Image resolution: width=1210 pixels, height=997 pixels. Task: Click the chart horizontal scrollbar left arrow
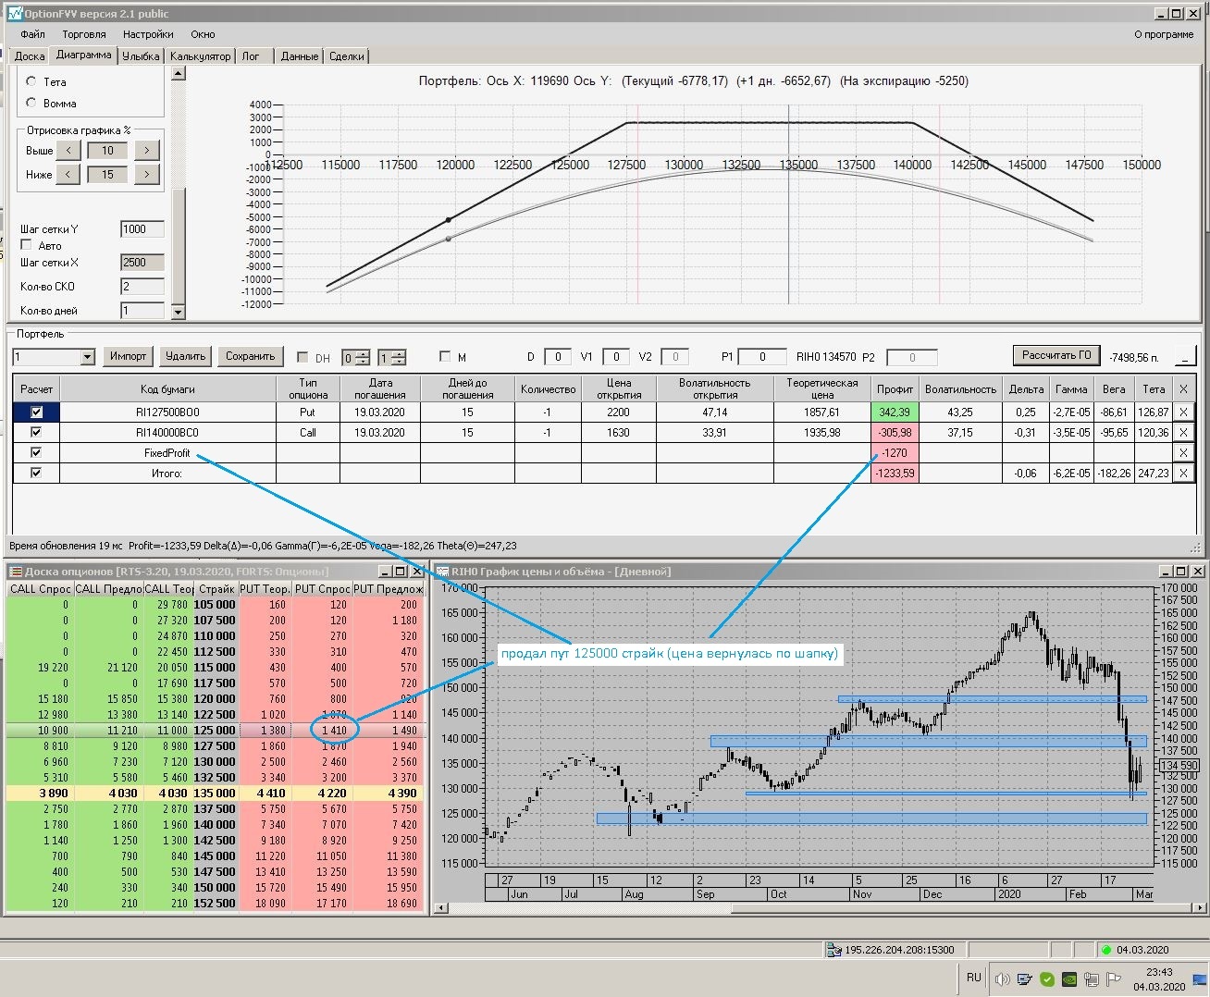point(440,908)
